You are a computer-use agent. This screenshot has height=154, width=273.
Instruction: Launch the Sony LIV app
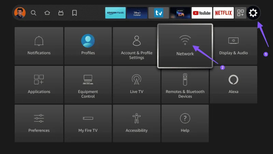point(180,13)
